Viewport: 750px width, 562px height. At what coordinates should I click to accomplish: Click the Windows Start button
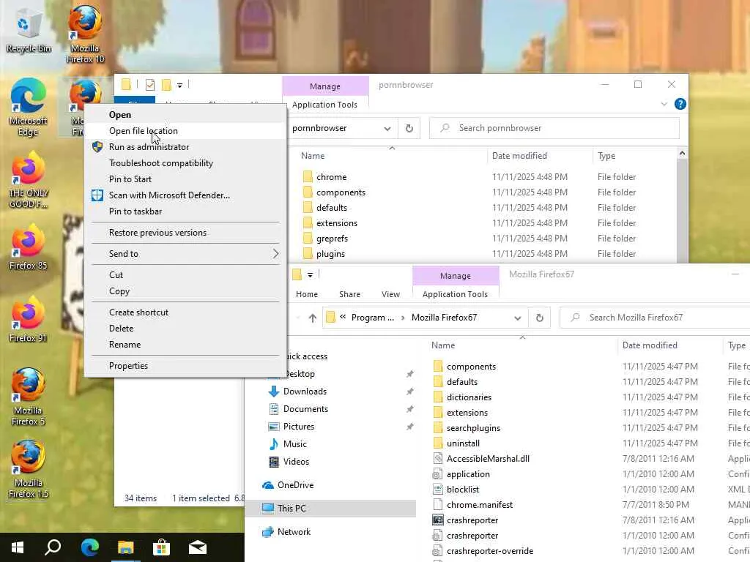[x=18, y=547]
